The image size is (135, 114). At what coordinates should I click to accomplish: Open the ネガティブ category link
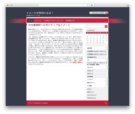[x=90, y=71]
